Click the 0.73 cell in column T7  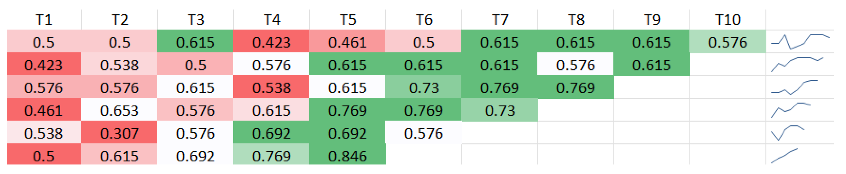(499, 111)
